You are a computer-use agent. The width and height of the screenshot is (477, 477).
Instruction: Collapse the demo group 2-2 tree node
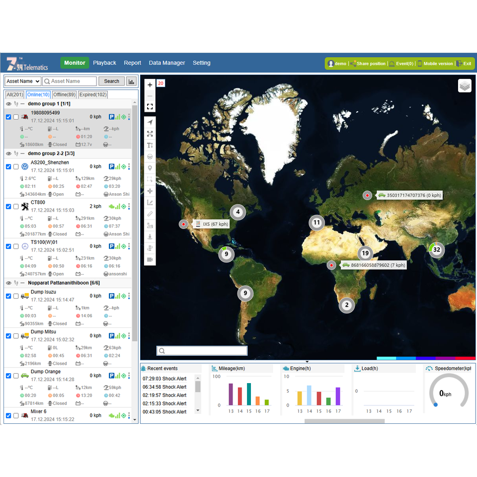pyautogui.click(x=22, y=154)
